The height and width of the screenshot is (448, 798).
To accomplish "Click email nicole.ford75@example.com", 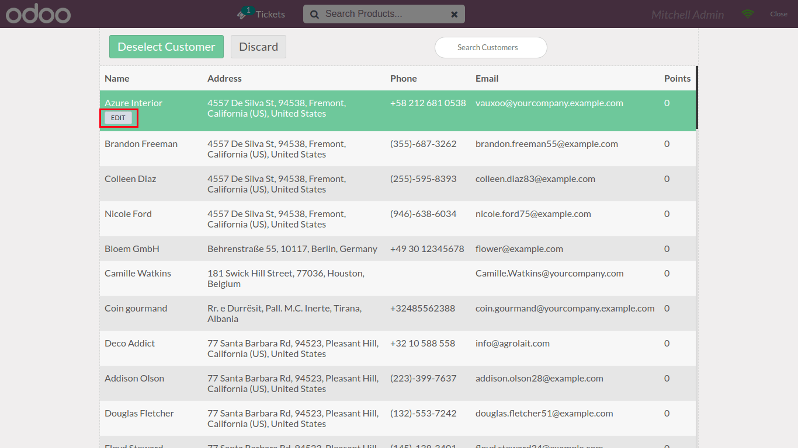I will tap(533, 213).
